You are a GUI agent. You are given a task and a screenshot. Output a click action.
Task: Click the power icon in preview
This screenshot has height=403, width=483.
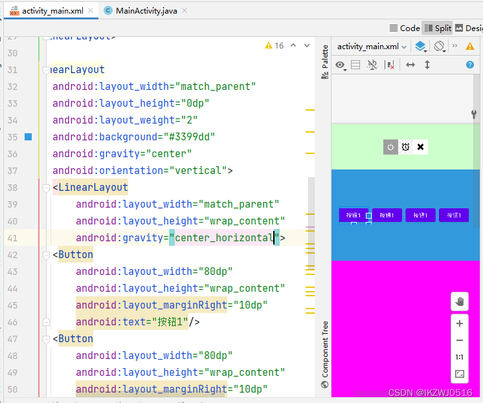point(390,147)
